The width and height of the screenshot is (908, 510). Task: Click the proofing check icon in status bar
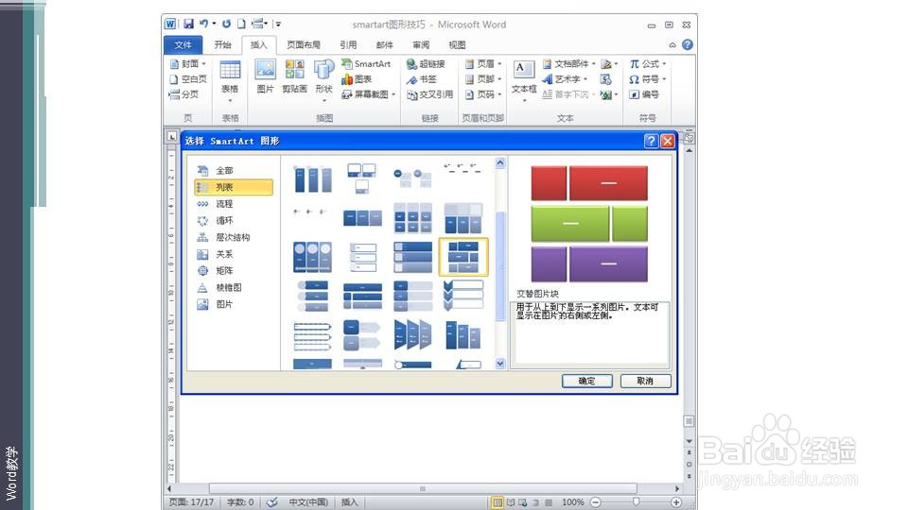point(271,501)
